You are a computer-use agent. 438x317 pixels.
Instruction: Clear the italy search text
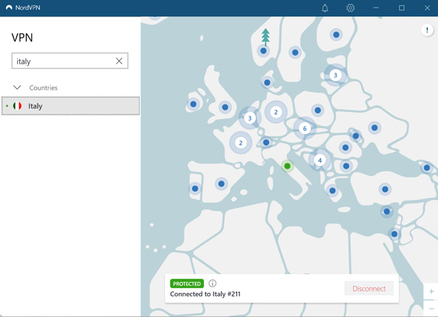[119, 61]
